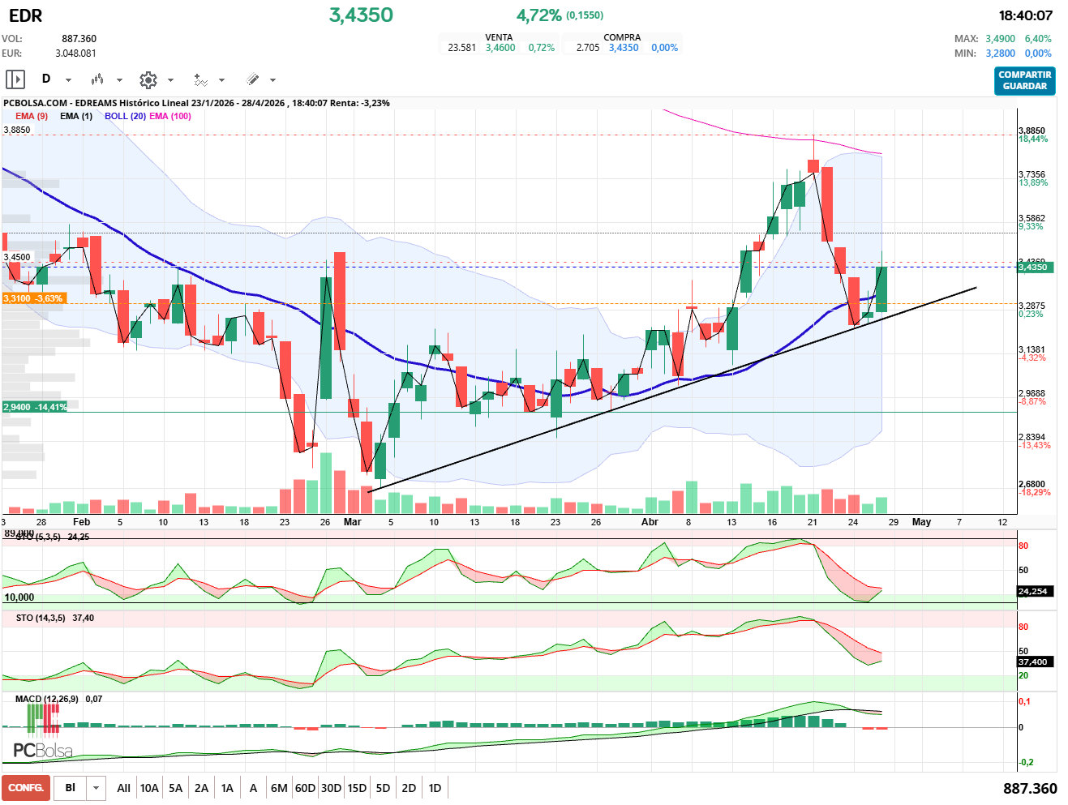Open the BI selector dropdown arrow

tap(97, 788)
